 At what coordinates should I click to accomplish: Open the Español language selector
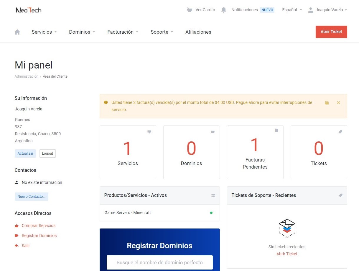tap(292, 10)
